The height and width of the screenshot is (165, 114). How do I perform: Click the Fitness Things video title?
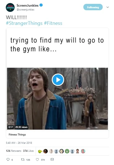[17, 135]
